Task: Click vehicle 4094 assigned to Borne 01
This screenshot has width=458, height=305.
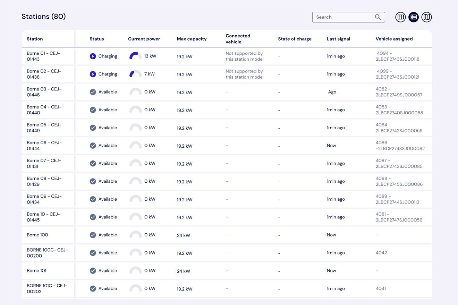Action: coord(398,56)
